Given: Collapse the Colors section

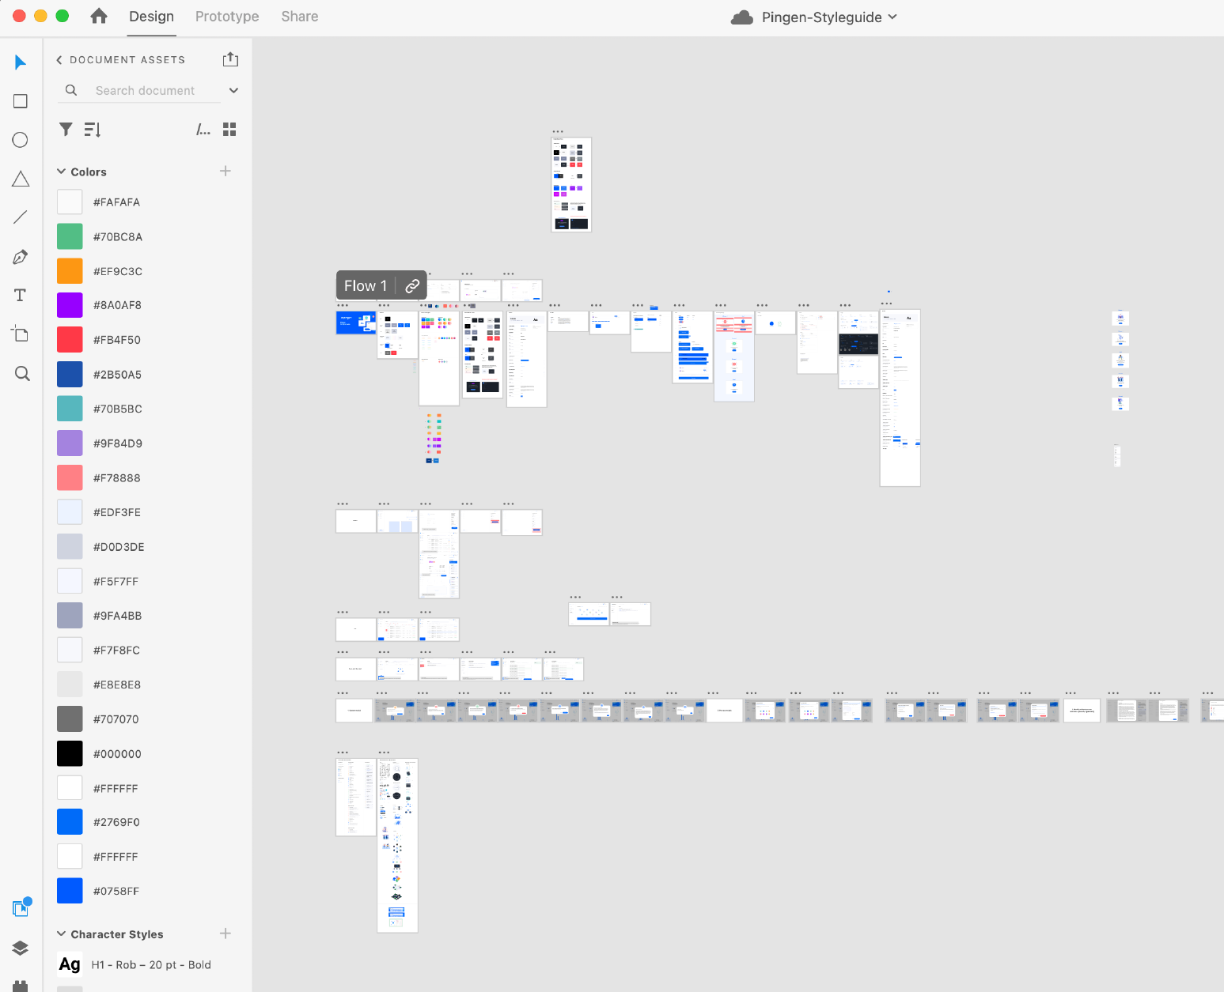Looking at the screenshot, I should click(x=61, y=171).
